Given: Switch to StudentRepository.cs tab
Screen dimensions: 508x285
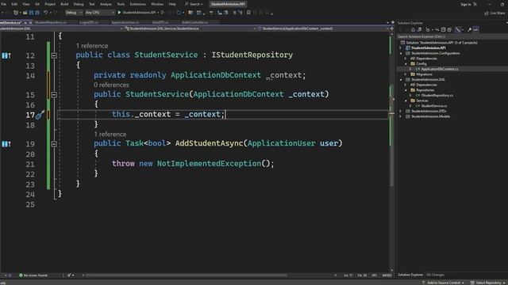Looking at the screenshot, I should (x=51, y=23).
